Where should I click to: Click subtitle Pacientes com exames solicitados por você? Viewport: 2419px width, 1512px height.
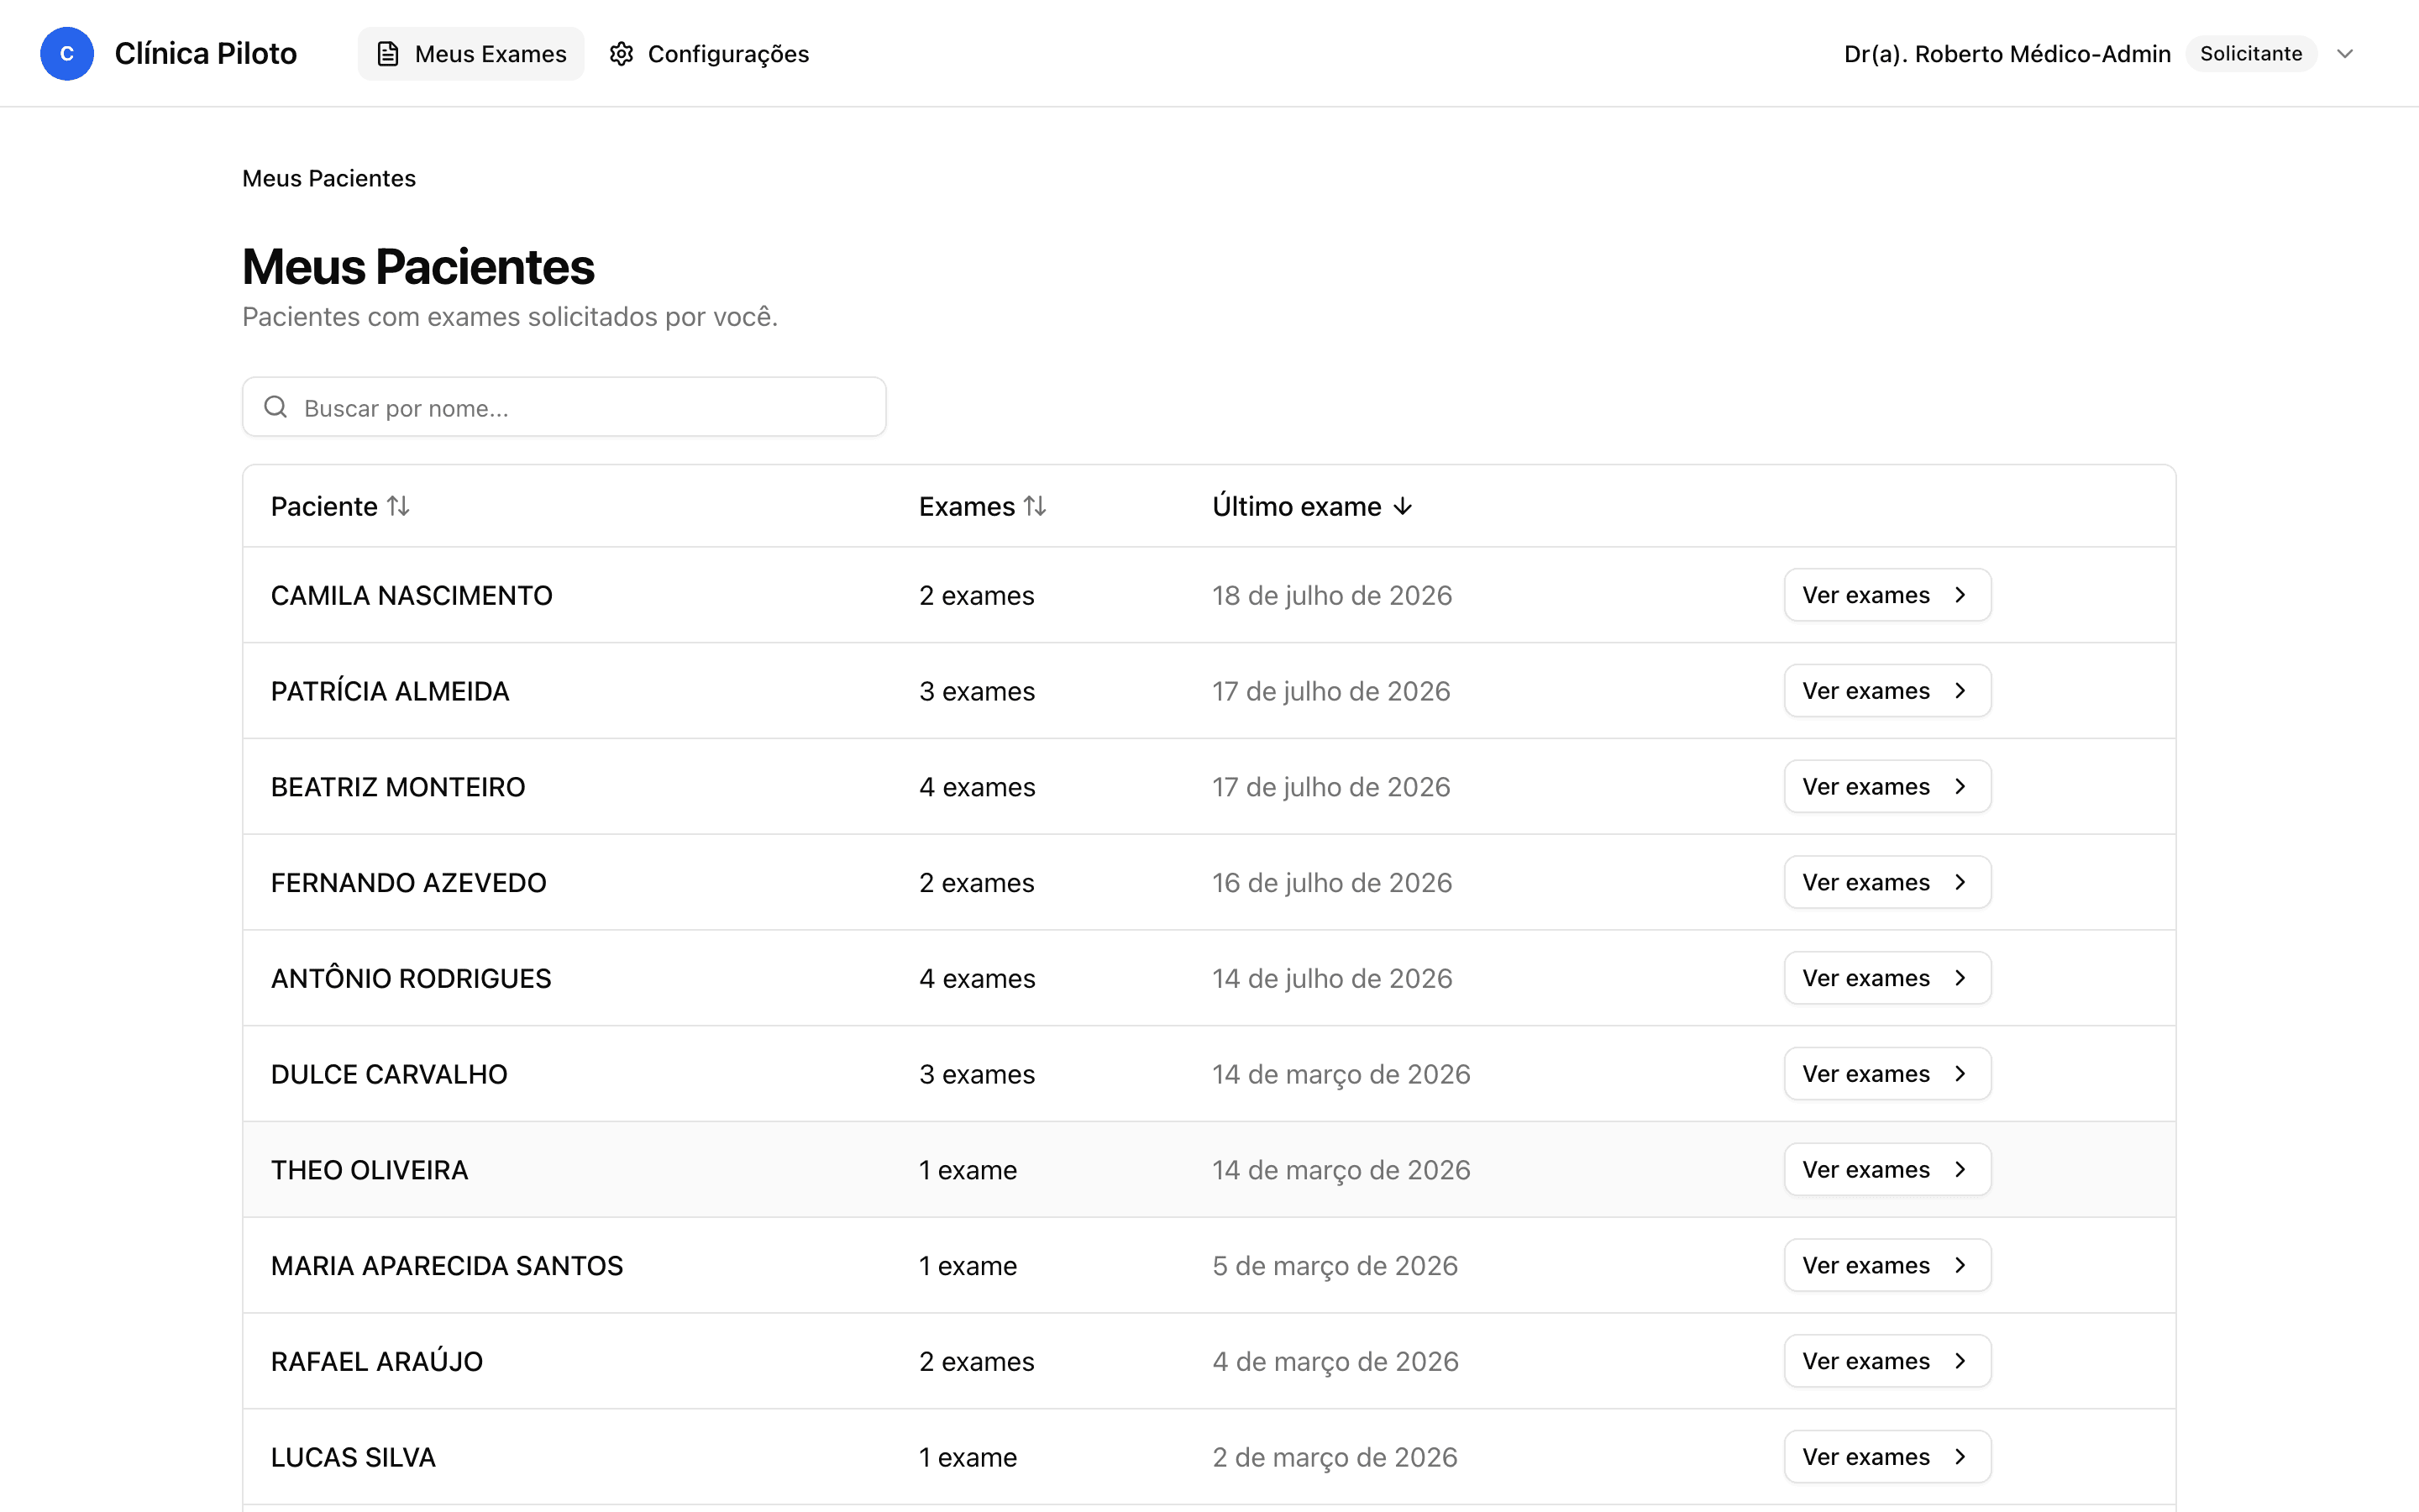click(510, 316)
